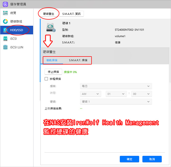Open the 頻率 每日 dropdown
The height and width of the screenshot is (167, 171).
(x=116, y=86)
